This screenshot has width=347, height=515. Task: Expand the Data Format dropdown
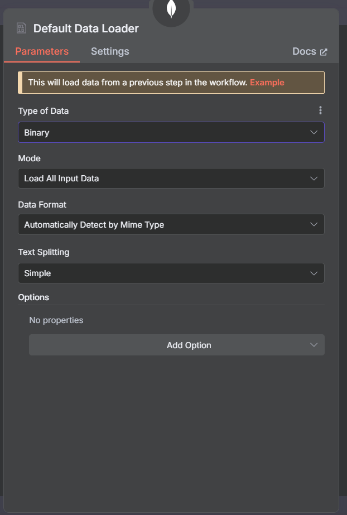click(x=171, y=224)
